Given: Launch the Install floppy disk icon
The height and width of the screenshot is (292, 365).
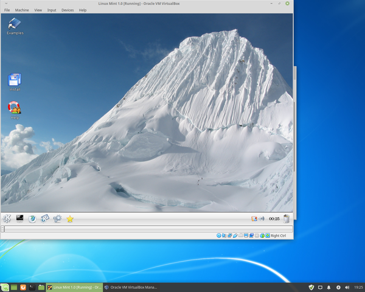Looking at the screenshot, I should click(15, 82).
